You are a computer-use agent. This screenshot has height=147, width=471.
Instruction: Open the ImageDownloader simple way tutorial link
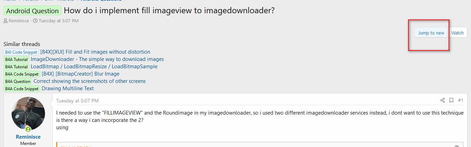[x=97, y=59]
